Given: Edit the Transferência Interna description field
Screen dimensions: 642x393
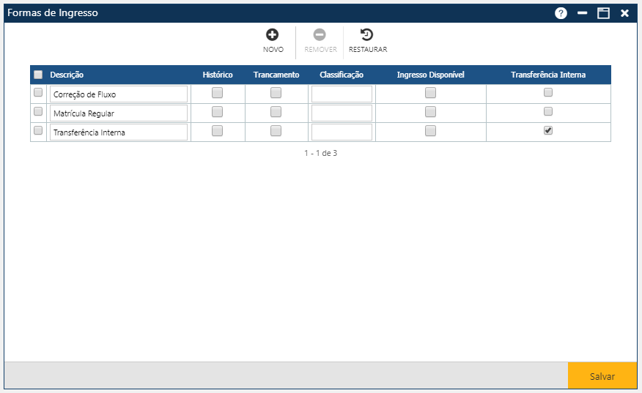Looking at the screenshot, I should [x=119, y=132].
